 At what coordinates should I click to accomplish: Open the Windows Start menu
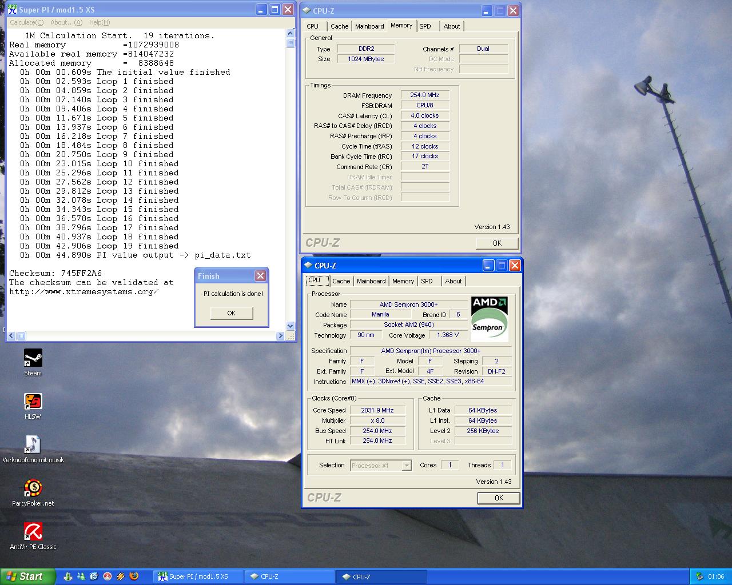click(28, 576)
